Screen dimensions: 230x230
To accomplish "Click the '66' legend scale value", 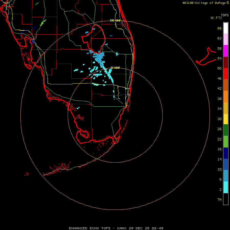I will [220, 28].
